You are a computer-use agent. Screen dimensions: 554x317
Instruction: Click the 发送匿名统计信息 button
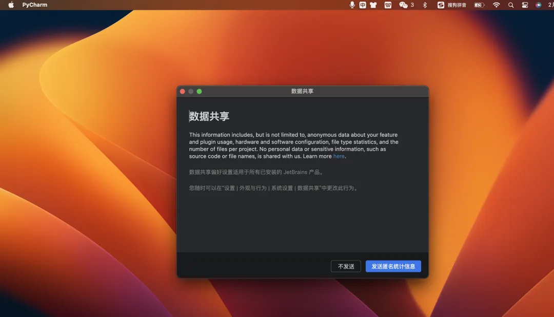pos(393,266)
